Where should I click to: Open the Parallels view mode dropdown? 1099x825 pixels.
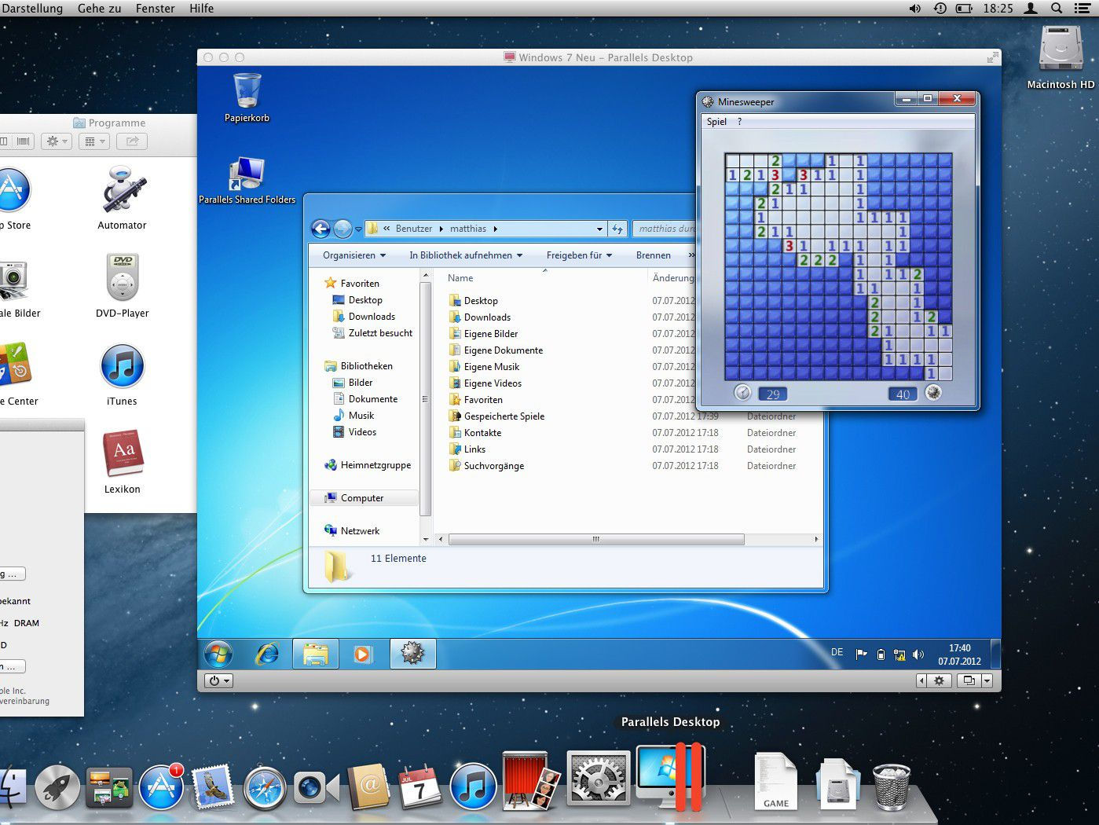[987, 680]
